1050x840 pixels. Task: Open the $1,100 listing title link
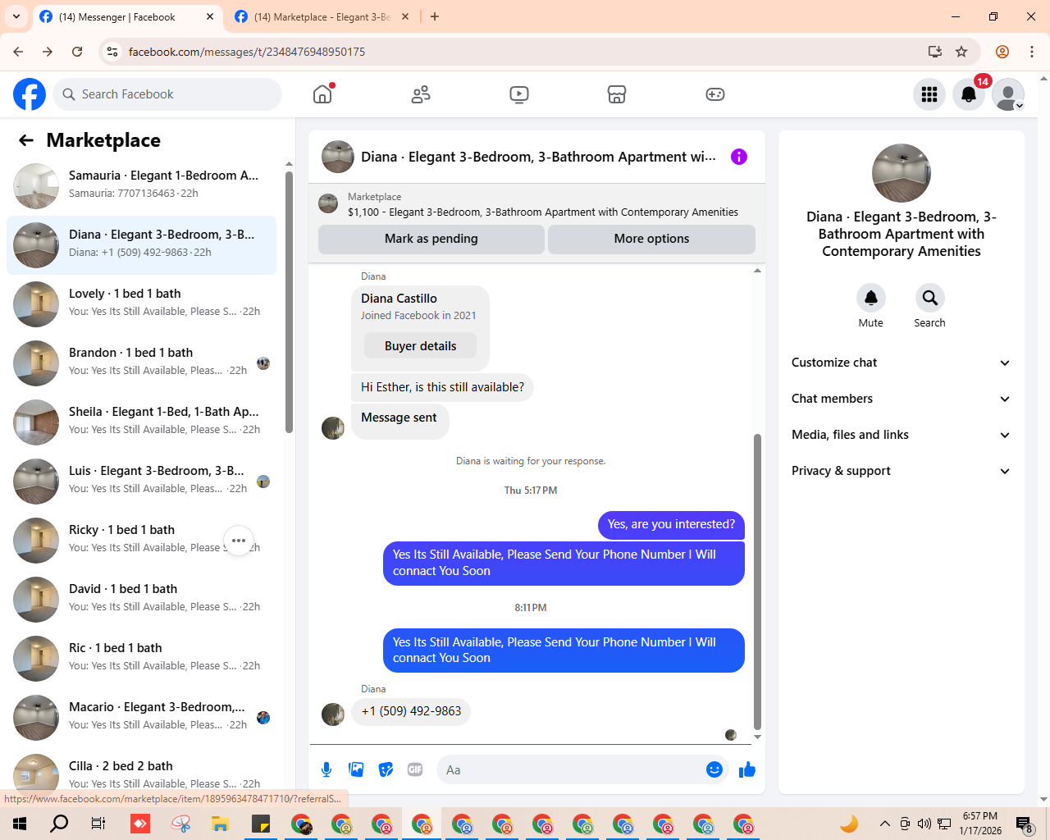pyautogui.click(x=543, y=212)
